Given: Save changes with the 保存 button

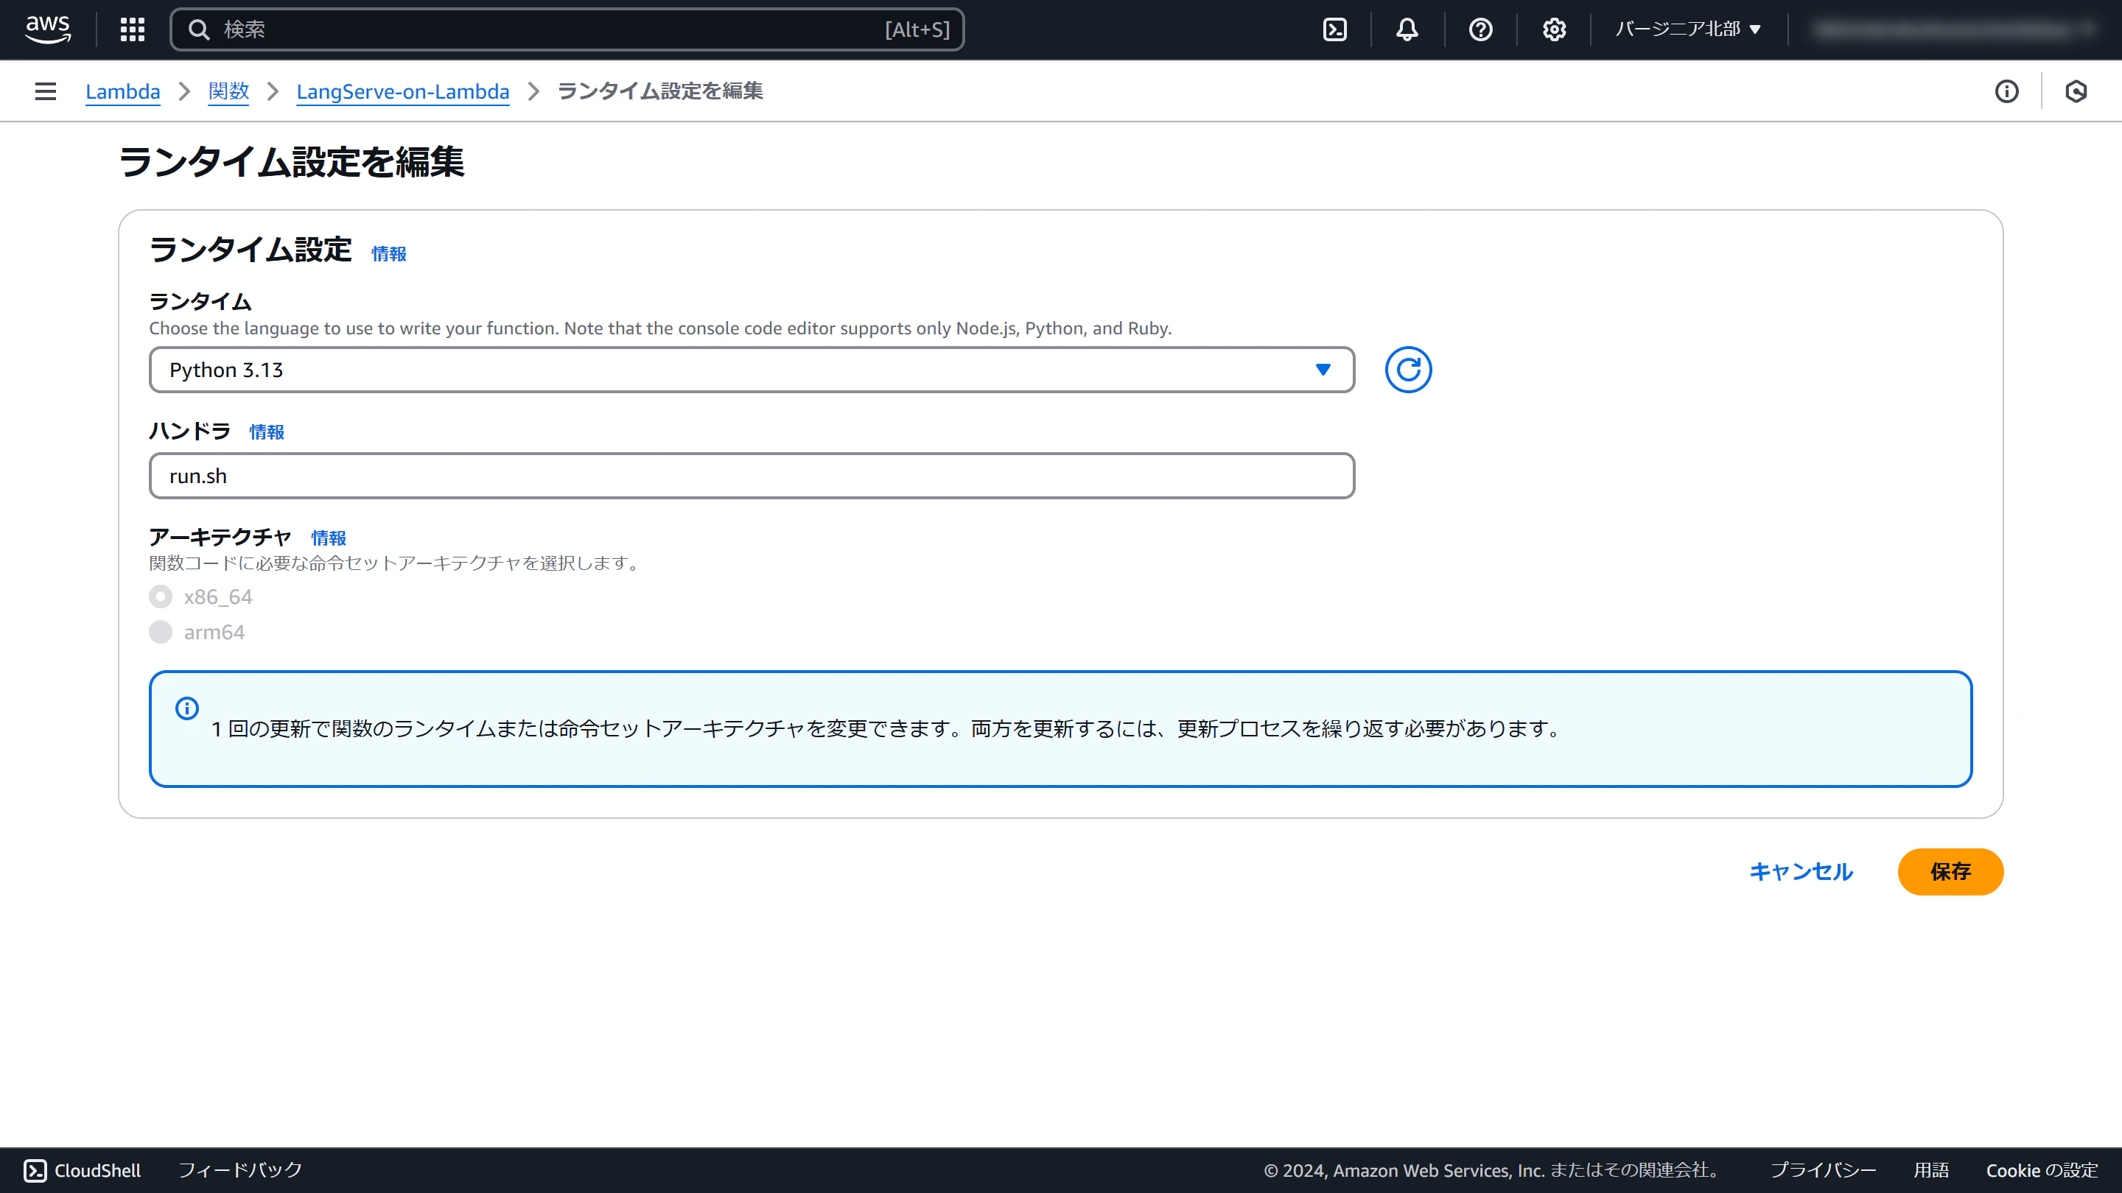Looking at the screenshot, I should point(1950,871).
